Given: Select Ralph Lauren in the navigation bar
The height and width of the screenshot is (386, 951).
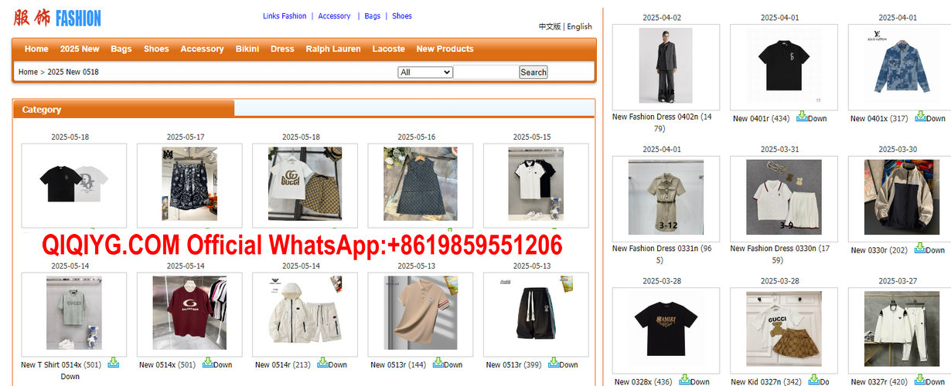Looking at the screenshot, I should [332, 49].
